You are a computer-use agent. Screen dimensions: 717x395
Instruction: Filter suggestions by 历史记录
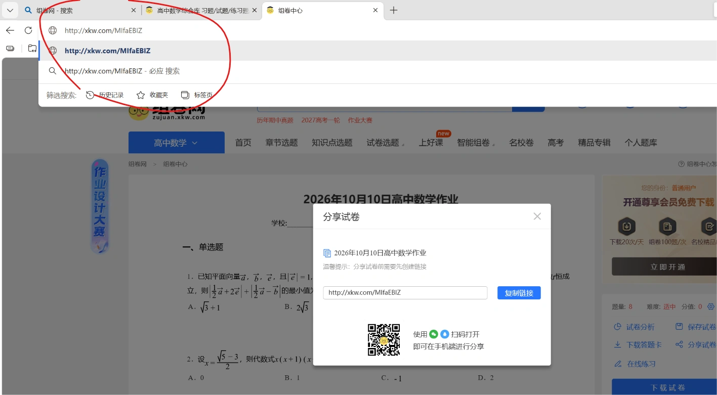(x=105, y=95)
